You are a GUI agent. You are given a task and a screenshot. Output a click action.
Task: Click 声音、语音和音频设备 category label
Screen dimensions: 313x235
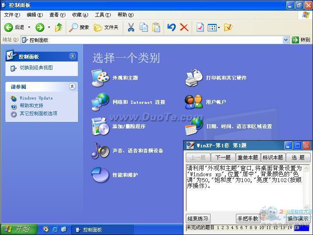point(138,151)
